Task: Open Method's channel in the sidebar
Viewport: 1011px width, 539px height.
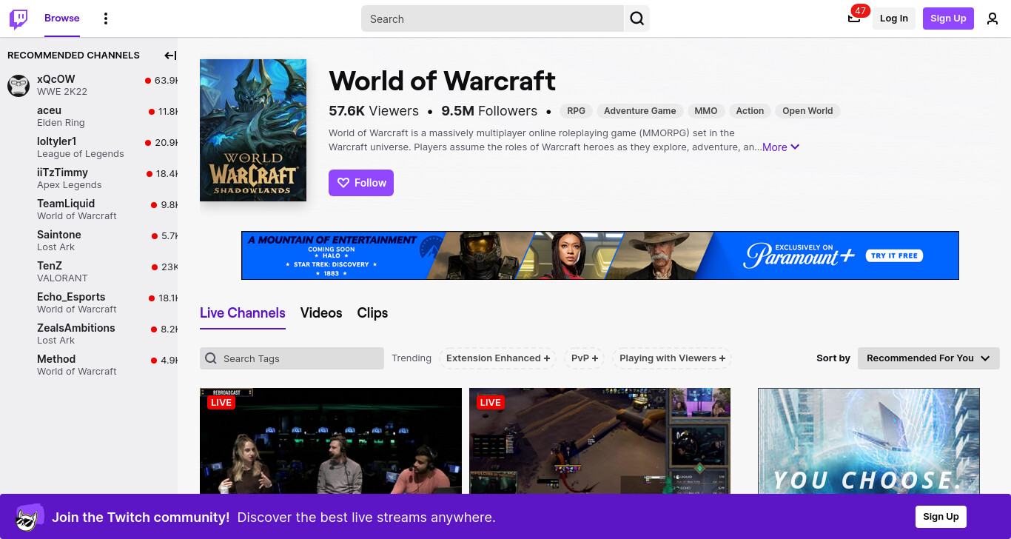Action: click(89, 365)
